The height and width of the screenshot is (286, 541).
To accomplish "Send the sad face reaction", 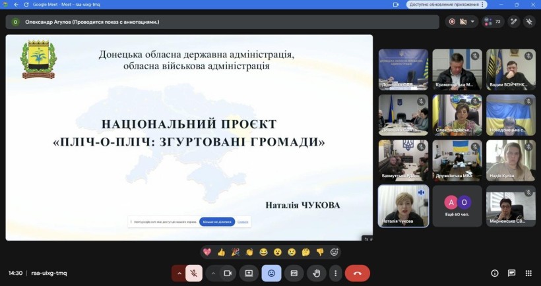I will coord(292,252).
